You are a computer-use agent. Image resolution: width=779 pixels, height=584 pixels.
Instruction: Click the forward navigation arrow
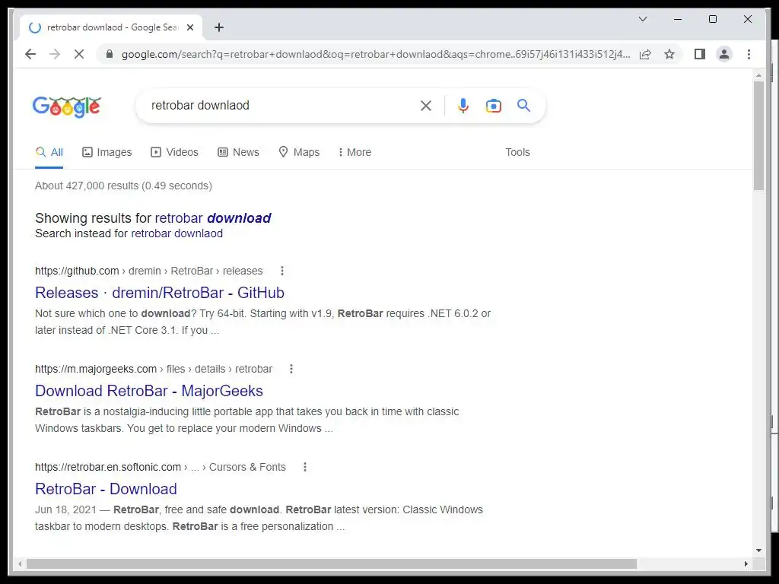pos(55,54)
